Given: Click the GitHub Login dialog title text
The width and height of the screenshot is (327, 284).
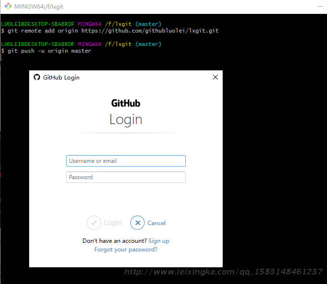Looking at the screenshot, I should (x=61, y=78).
